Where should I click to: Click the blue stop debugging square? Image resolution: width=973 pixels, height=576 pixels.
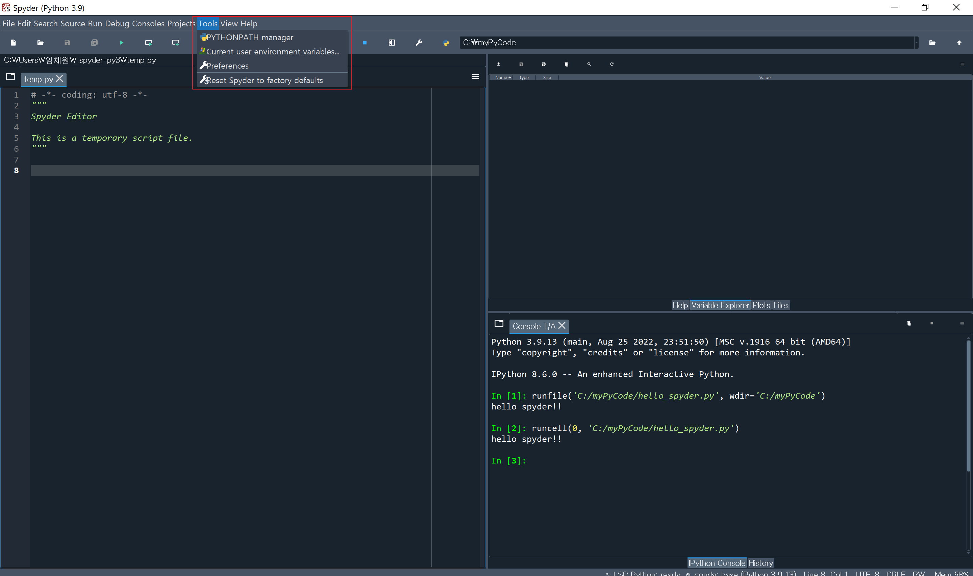click(365, 43)
